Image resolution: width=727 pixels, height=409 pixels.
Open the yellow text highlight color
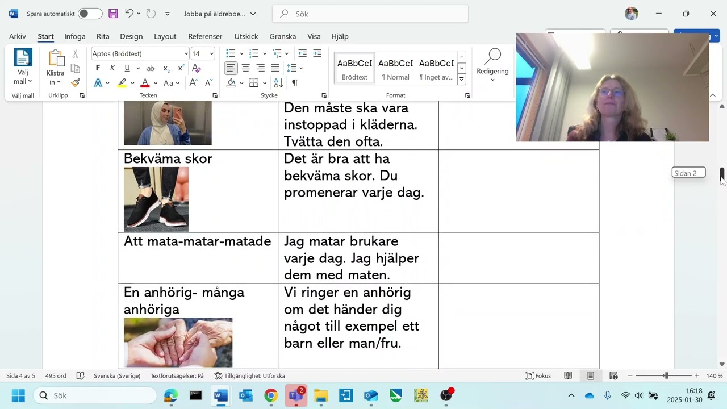tap(122, 83)
